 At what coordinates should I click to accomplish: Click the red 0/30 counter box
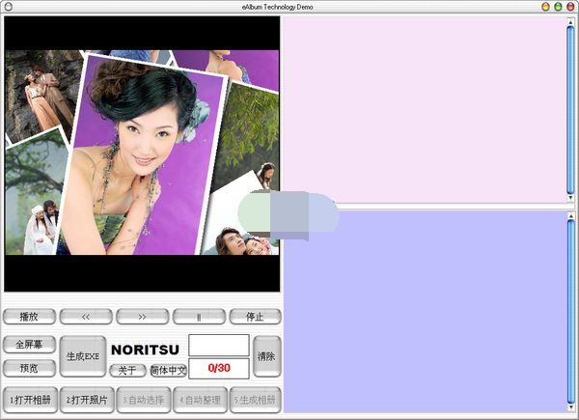[218, 368]
